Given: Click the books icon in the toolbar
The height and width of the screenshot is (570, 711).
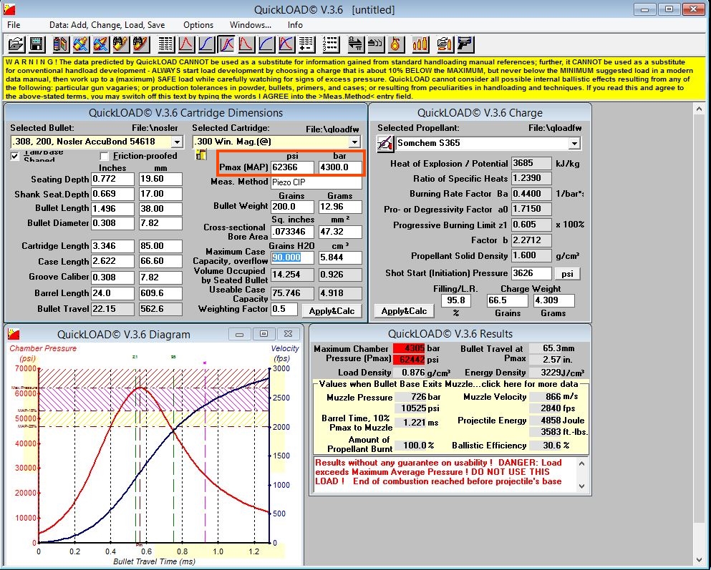Looking at the screenshot, I should 61,44.
